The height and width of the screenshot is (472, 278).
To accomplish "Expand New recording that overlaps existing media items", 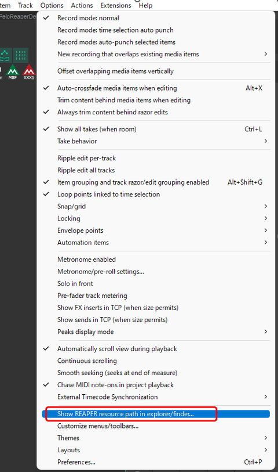I will click(x=156, y=54).
